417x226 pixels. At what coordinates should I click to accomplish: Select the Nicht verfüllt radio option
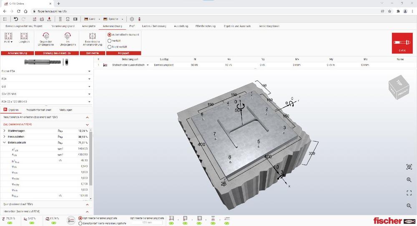(109, 47)
